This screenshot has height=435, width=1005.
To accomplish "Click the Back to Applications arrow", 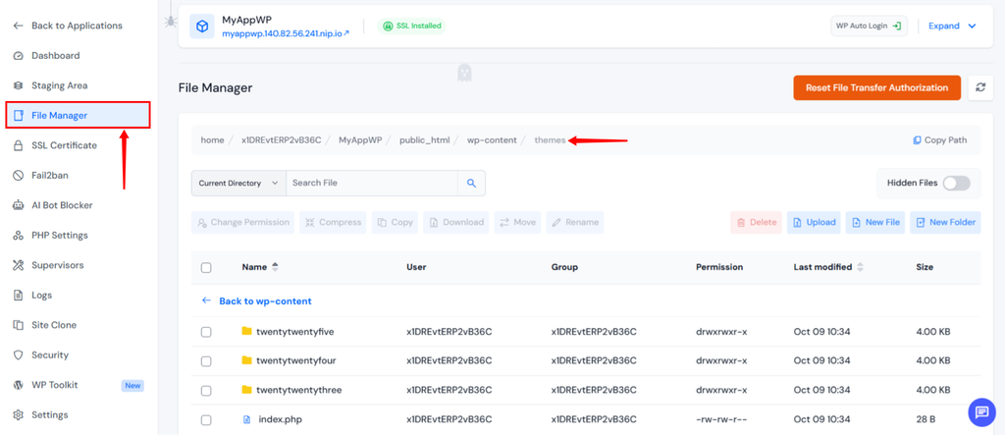I will [x=18, y=26].
